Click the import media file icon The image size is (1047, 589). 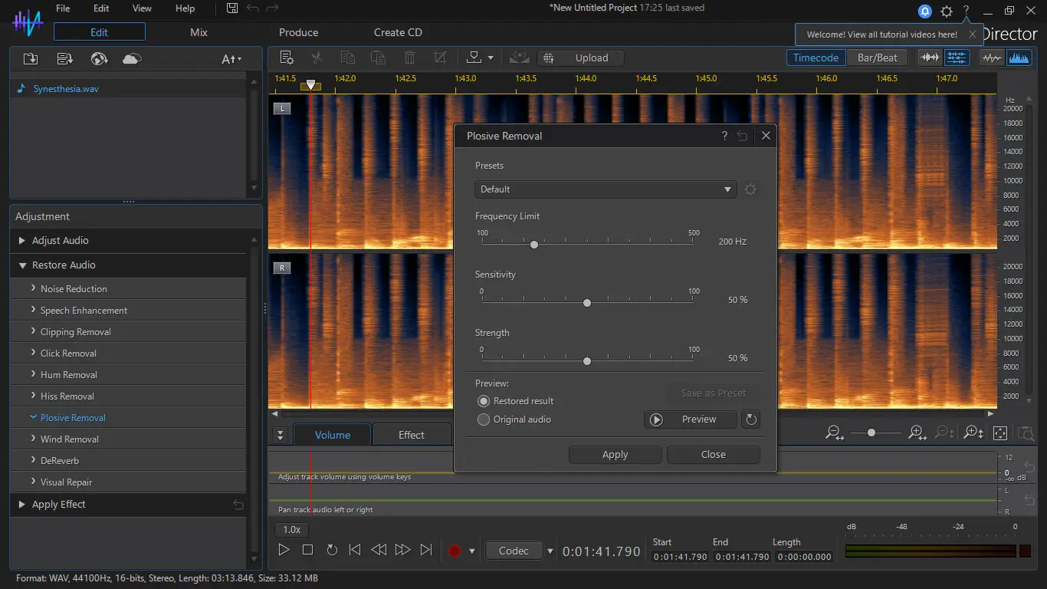coord(31,59)
